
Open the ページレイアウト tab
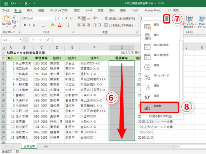click(59, 10)
